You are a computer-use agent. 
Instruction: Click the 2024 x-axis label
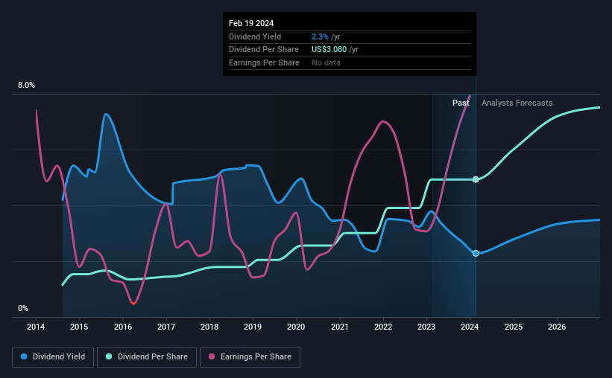470,327
